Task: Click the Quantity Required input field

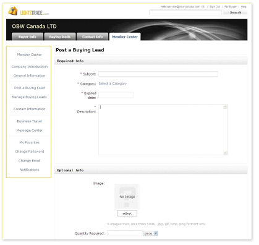Action: (124, 233)
